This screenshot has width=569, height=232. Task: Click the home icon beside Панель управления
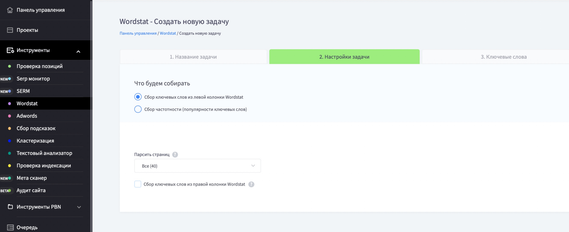10,10
